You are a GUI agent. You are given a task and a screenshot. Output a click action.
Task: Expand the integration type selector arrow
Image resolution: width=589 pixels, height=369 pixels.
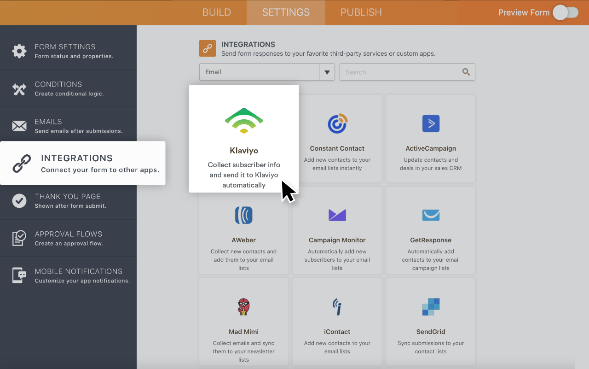tap(327, 72)
